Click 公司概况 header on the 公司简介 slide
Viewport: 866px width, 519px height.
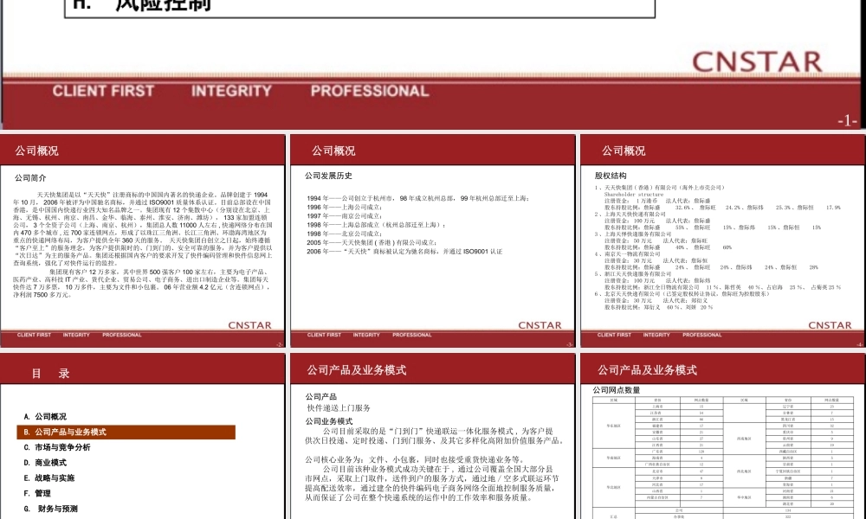(36, 151)
